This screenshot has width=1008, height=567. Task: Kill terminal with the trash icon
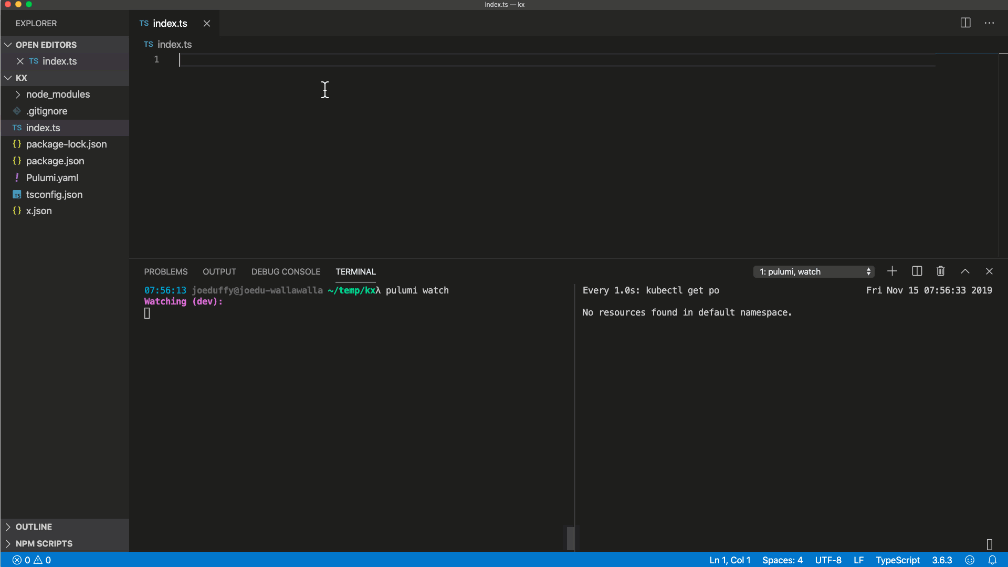940,271
